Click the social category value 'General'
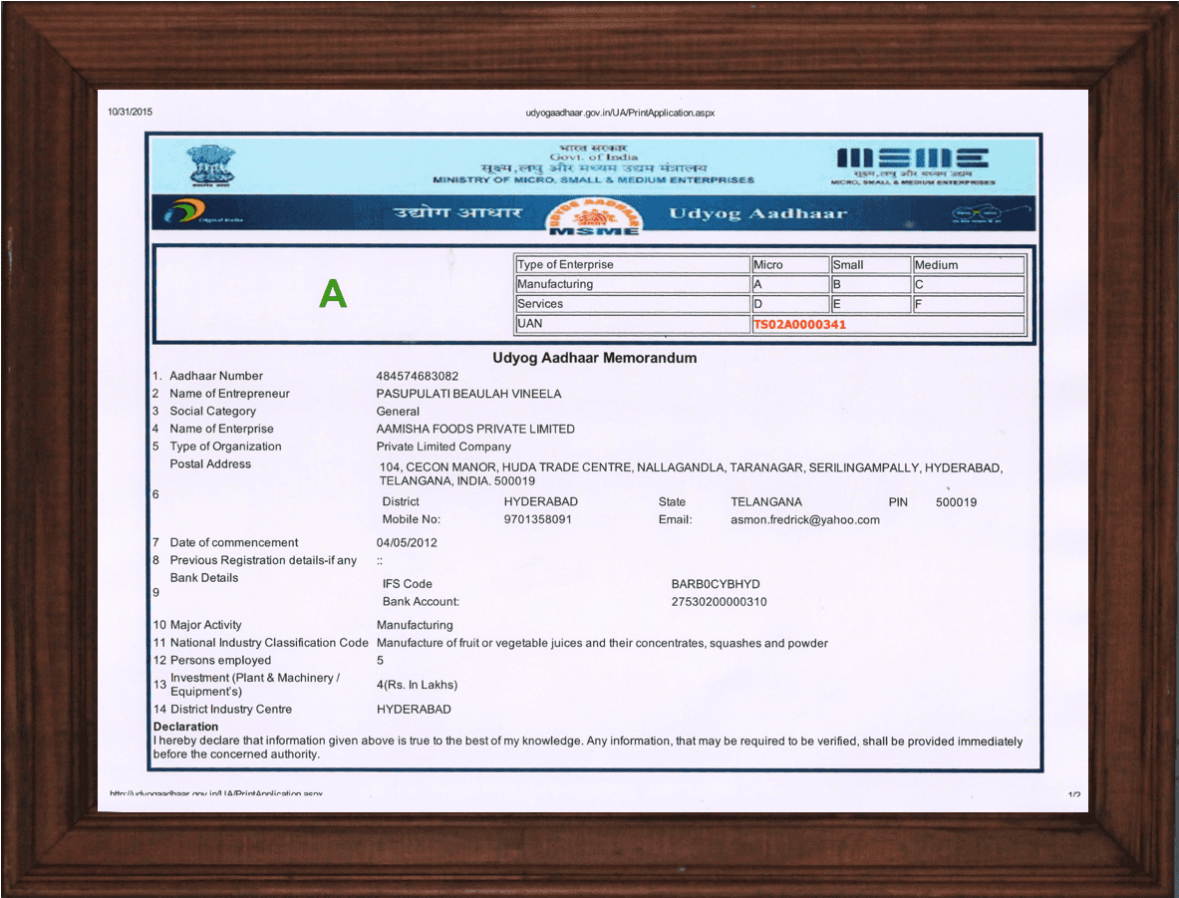1179x898 pixels. [398, 412]
